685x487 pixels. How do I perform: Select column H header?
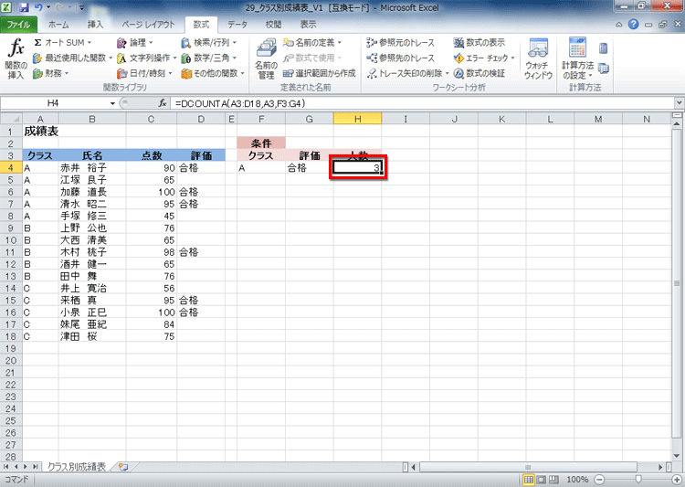point(357,119)
